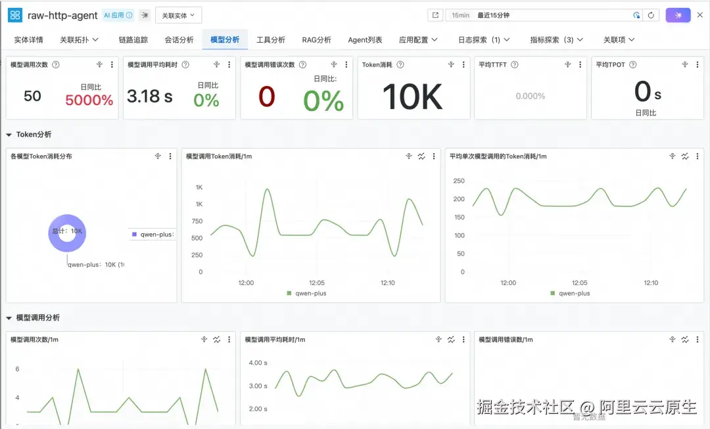Select the 模型分析 tab

pos(225,40)
